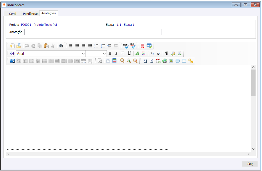Click the Sair button
Image resolution: width=262 pixels, height=171 pixels.
(x=250, y=164)
